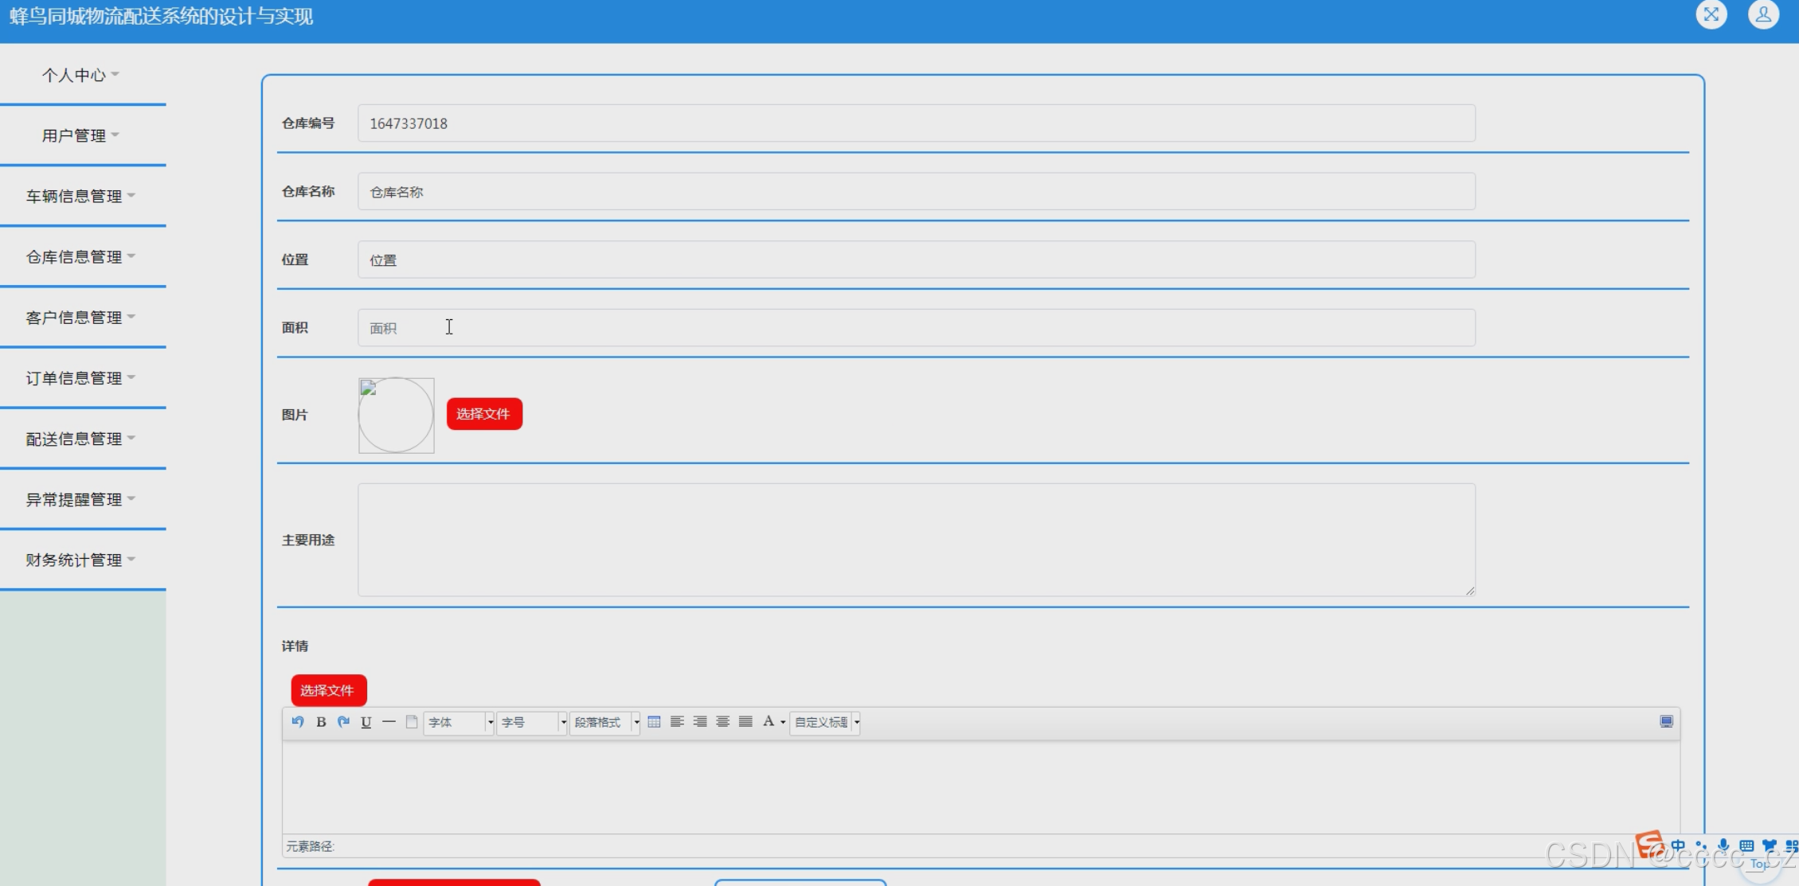Click the 仓库名称 input field
Image resolution: width=1799 pixels, height=886 pixels.
click(x=916, y=192)
